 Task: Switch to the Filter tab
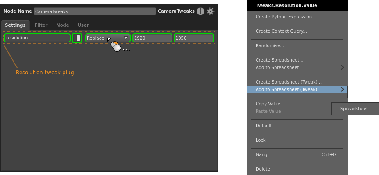tap(41, 25)
